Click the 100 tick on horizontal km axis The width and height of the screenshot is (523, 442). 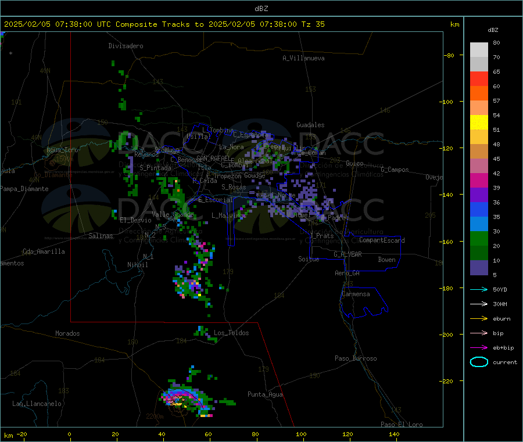point(301,434)
